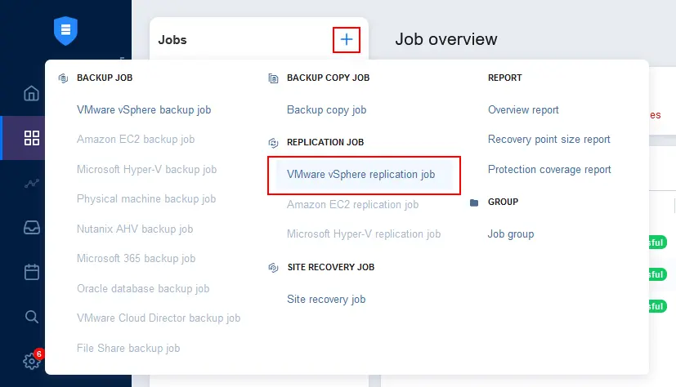
Task: Open Recovery point size report
Action: point(549,139)
